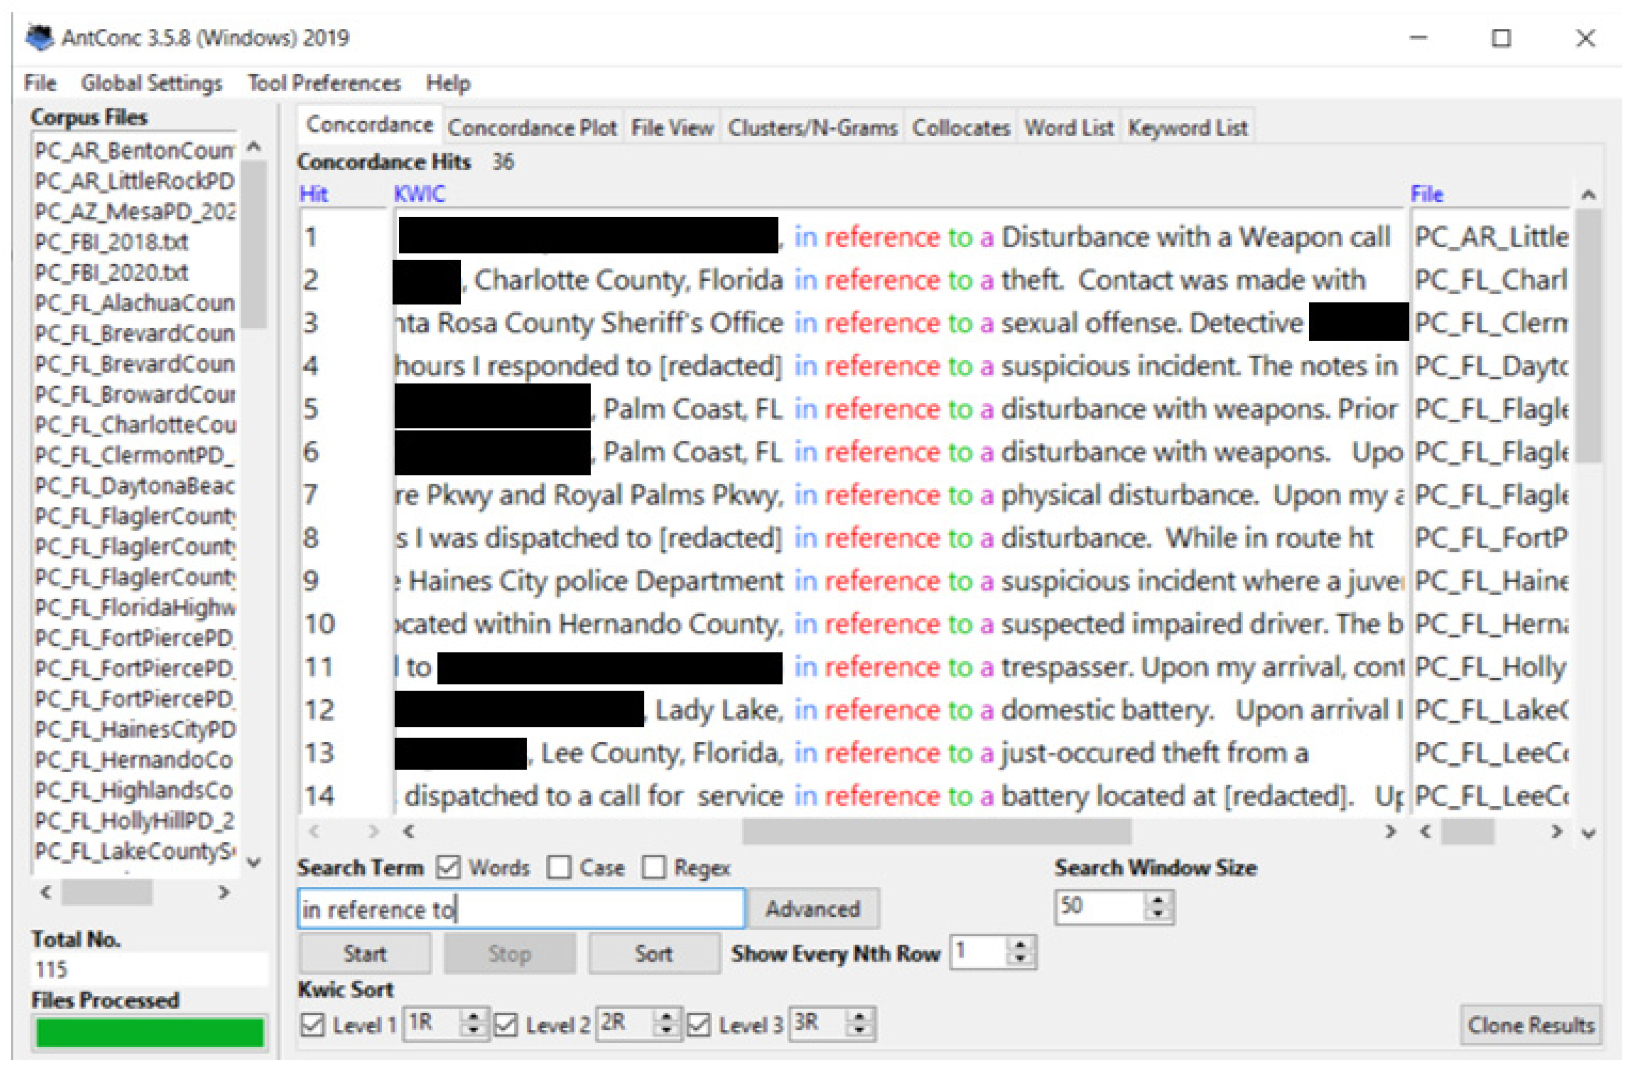Open the Tool Preferences menu

(x=324, y=83)
